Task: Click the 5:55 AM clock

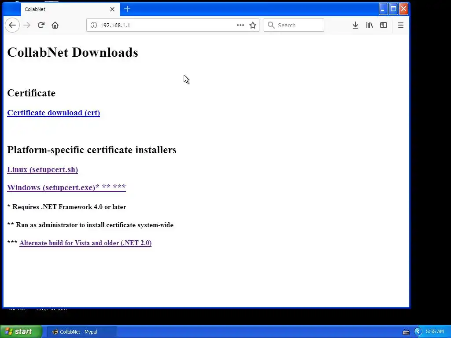Action: (435, 332)
